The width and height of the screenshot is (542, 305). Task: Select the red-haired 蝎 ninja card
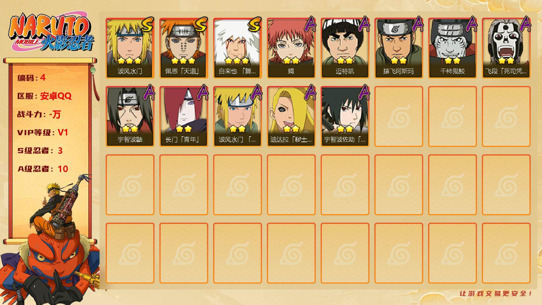[x=291, y=48]
